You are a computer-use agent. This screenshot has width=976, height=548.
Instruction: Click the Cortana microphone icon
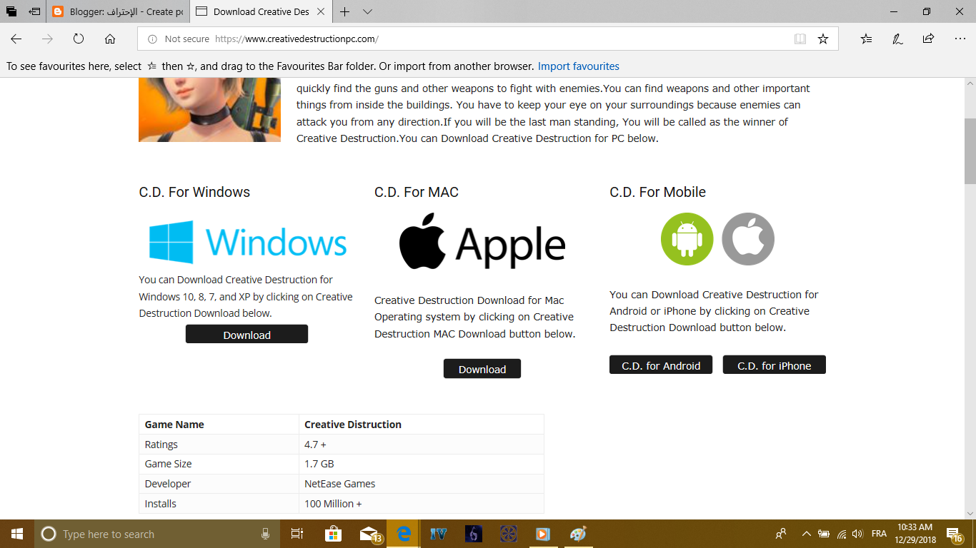[265, 534]
